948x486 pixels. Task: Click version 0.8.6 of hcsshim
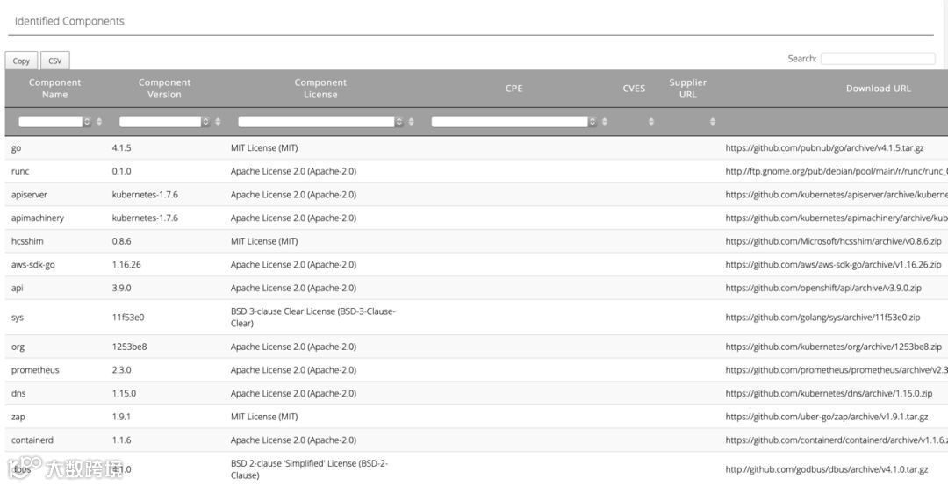coord(121,241)
